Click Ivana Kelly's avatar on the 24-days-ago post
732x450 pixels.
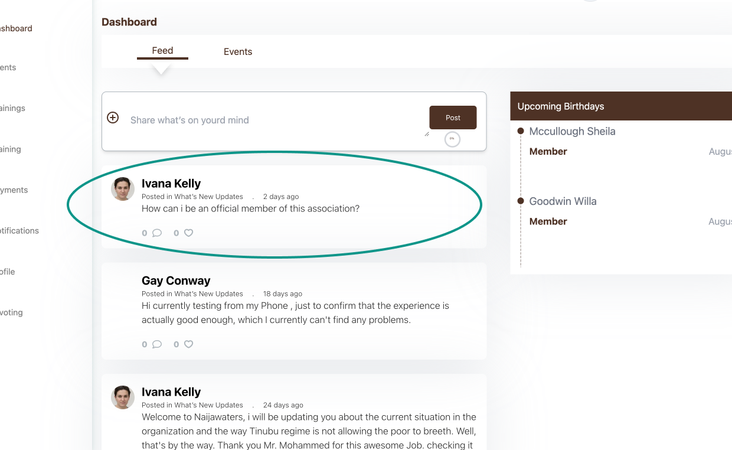point(123,397)
